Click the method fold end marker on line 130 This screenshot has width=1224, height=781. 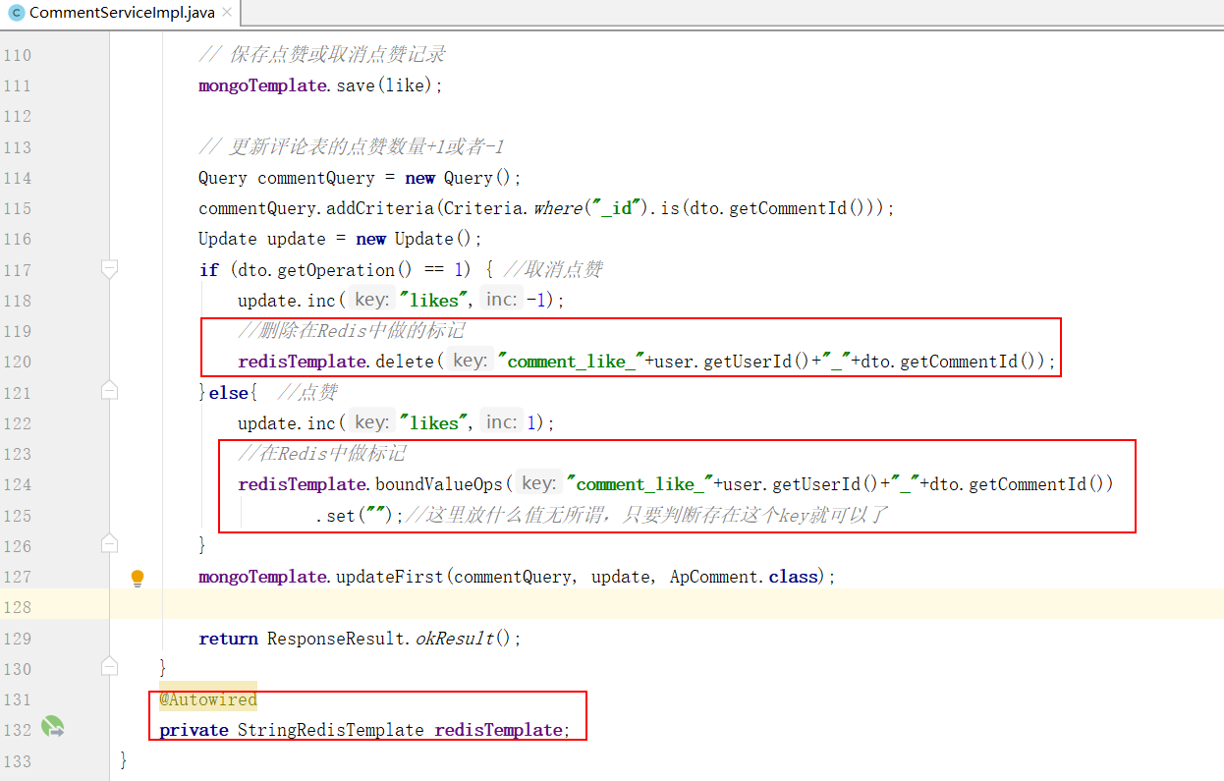110,667
